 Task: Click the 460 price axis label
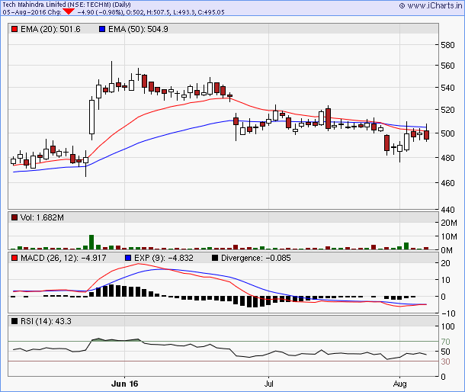click(447, 183)
